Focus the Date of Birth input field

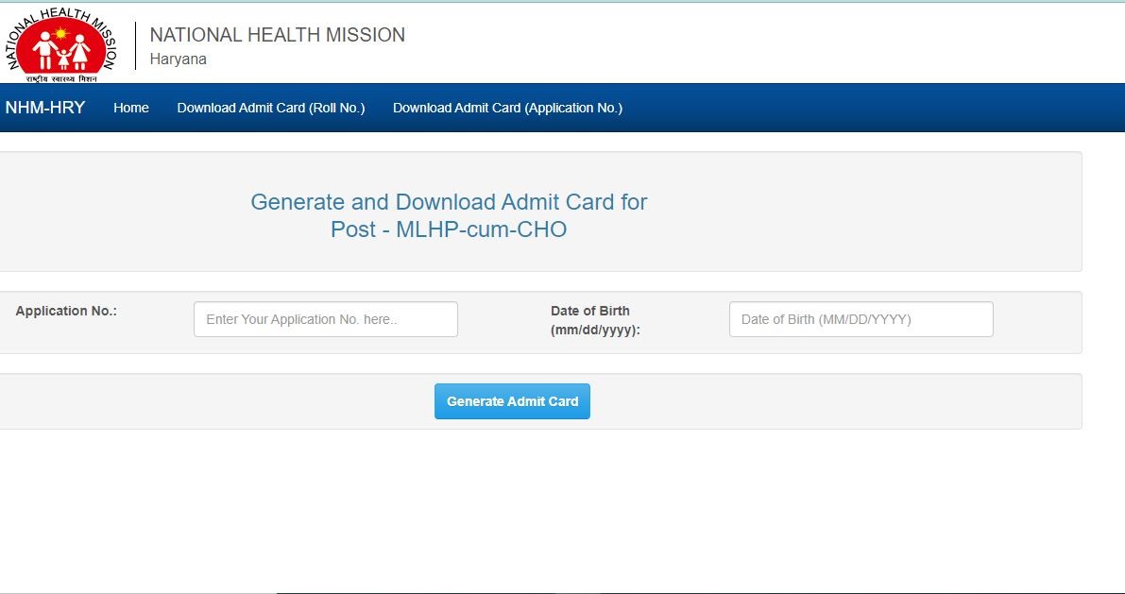861,319
